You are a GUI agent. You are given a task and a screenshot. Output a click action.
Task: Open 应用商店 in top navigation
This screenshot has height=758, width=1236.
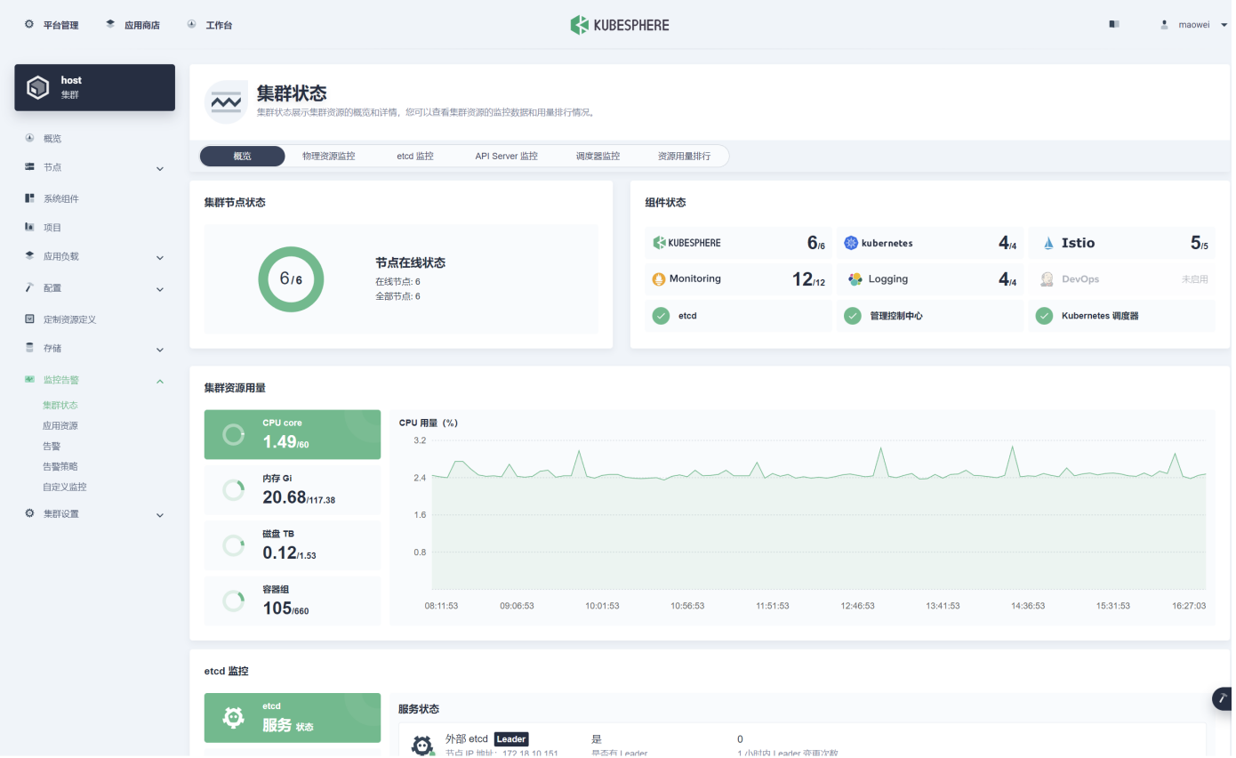coord(142,25)
